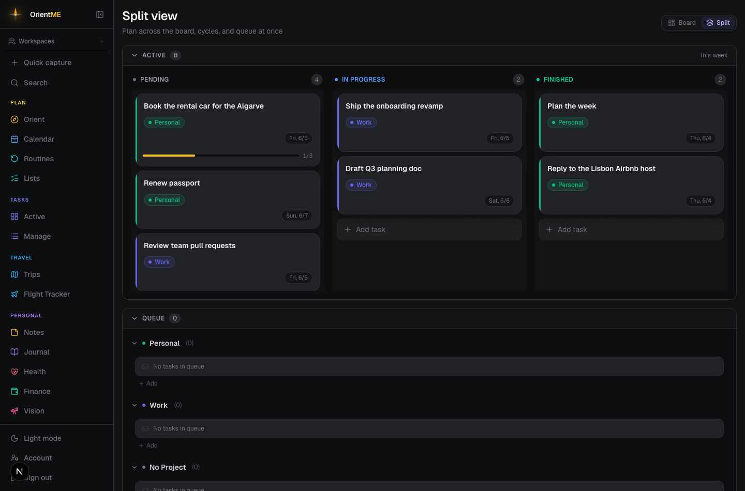This screenshot has height=491, width=745.
Task: Click Quick capture button
Action: click(57, 63)
